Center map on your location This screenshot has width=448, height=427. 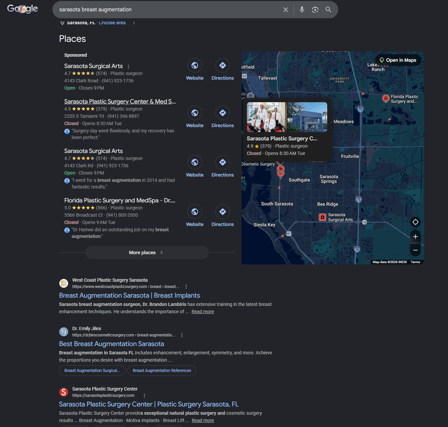[x=415, y=222]
